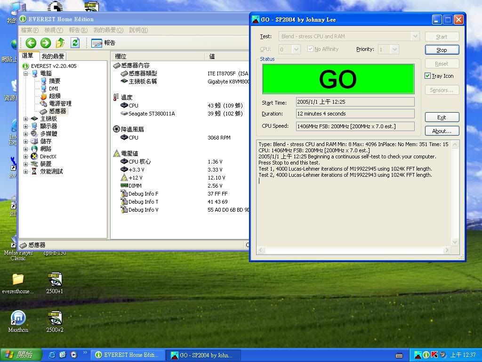The height and width of the screenshot is (362, 482).
Task: Click the +12 V voltage row
Action: point(181,178)
